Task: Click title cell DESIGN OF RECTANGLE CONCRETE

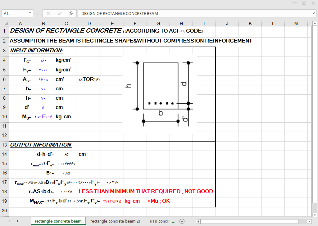Action: pyautogui.click(x=66, y=31)
